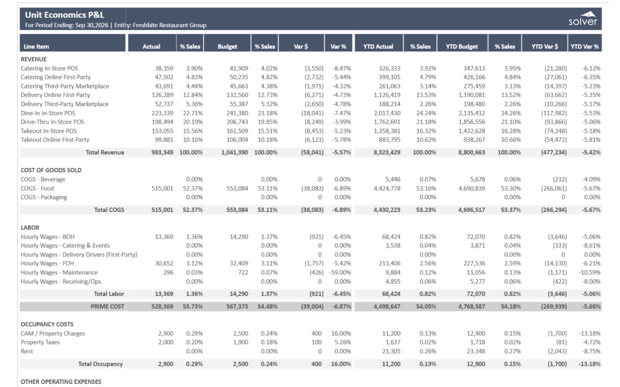The height and width of the screenshot is (387, 620).
Task: Select the YTD Actual column header
Action: (378, 46)
